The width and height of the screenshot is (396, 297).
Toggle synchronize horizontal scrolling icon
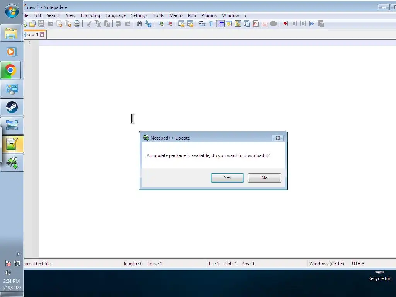pyautogui.click(x=190, y=24)
